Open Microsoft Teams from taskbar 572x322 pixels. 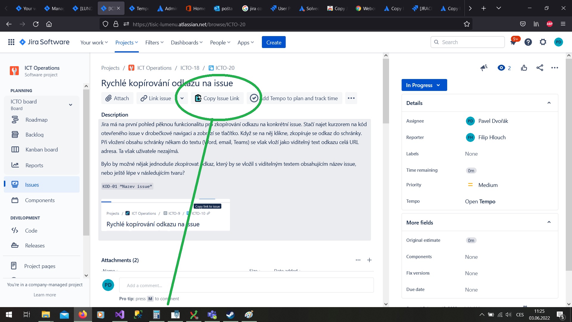point(212,315)
